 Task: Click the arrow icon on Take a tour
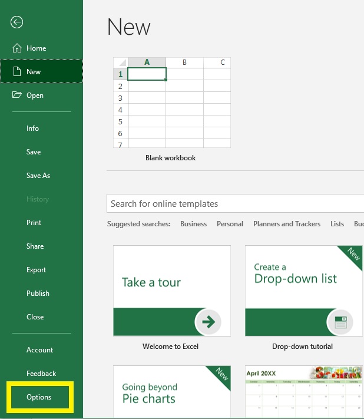(x=209, y=322)
